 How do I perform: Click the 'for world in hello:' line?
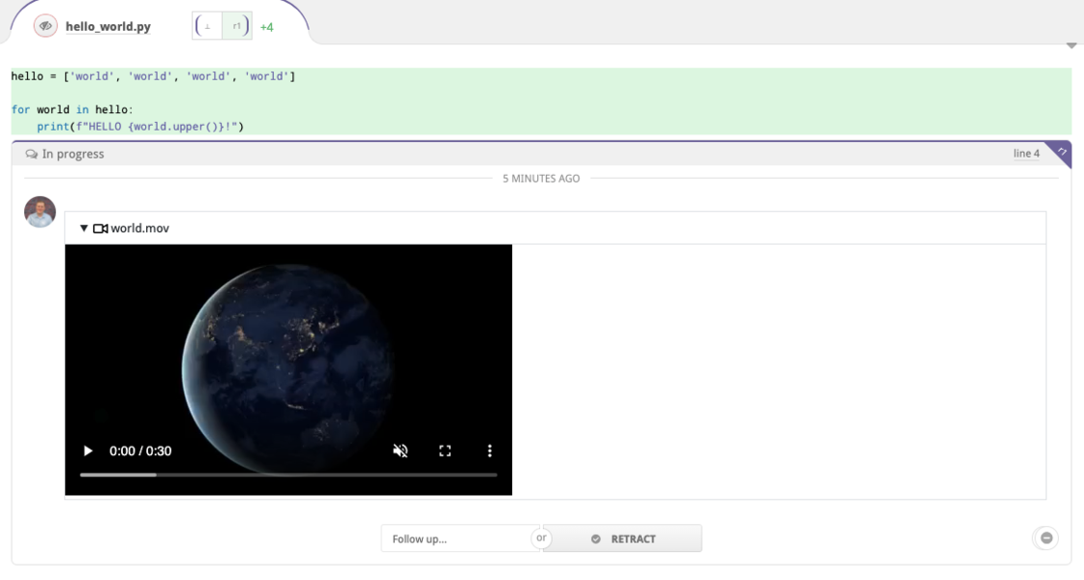(72, 110)
